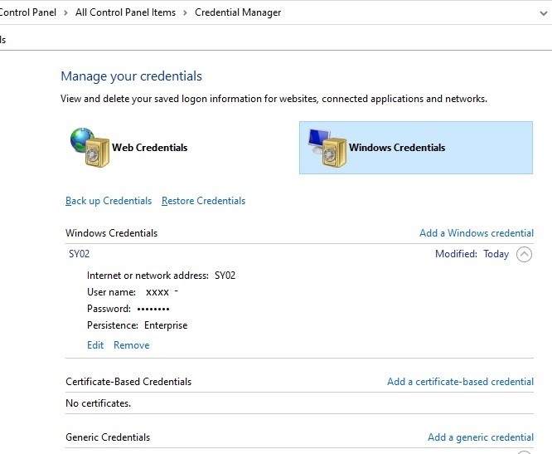Viewport: 552px width, 454px height.
Task: Collapse the SY02 credential using the circled chevron
Action: 524,255
